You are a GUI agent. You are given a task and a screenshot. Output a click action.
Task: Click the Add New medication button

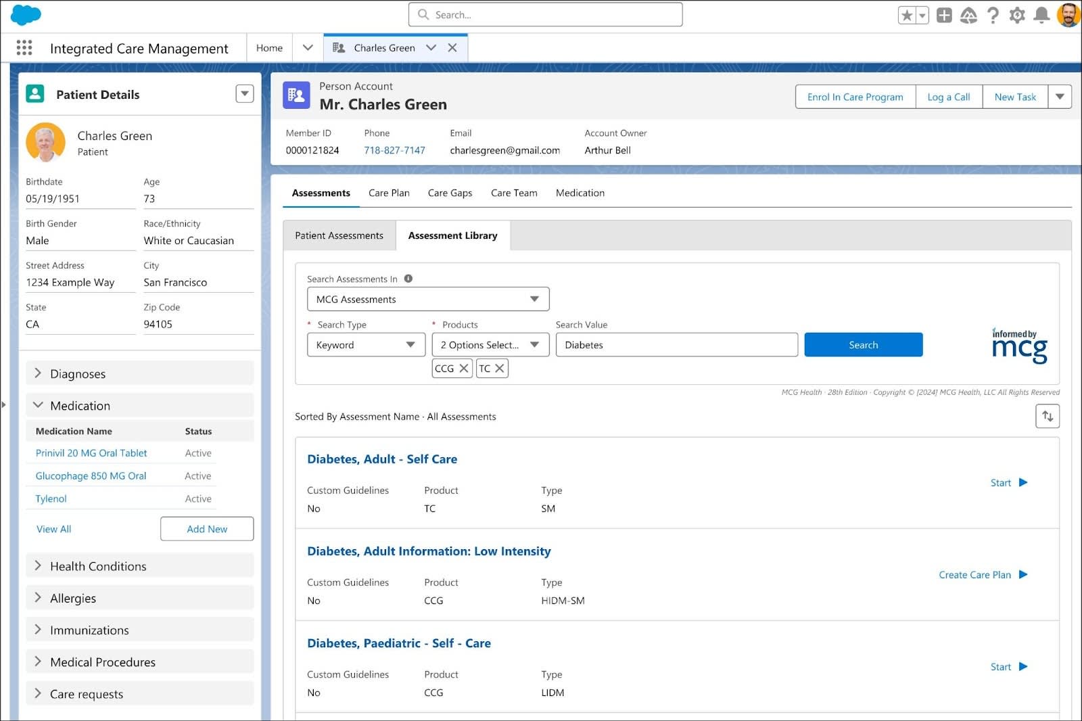[207, 529]
